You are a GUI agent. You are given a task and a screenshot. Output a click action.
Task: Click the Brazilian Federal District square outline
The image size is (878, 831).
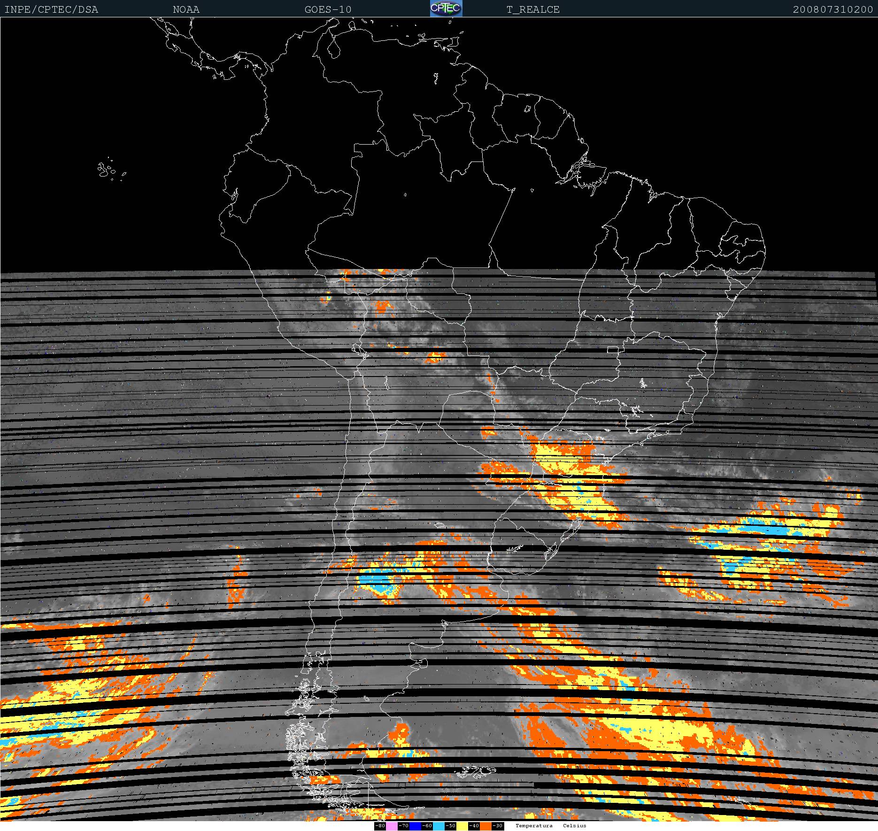pyautogui.click(x=613, y=350)
